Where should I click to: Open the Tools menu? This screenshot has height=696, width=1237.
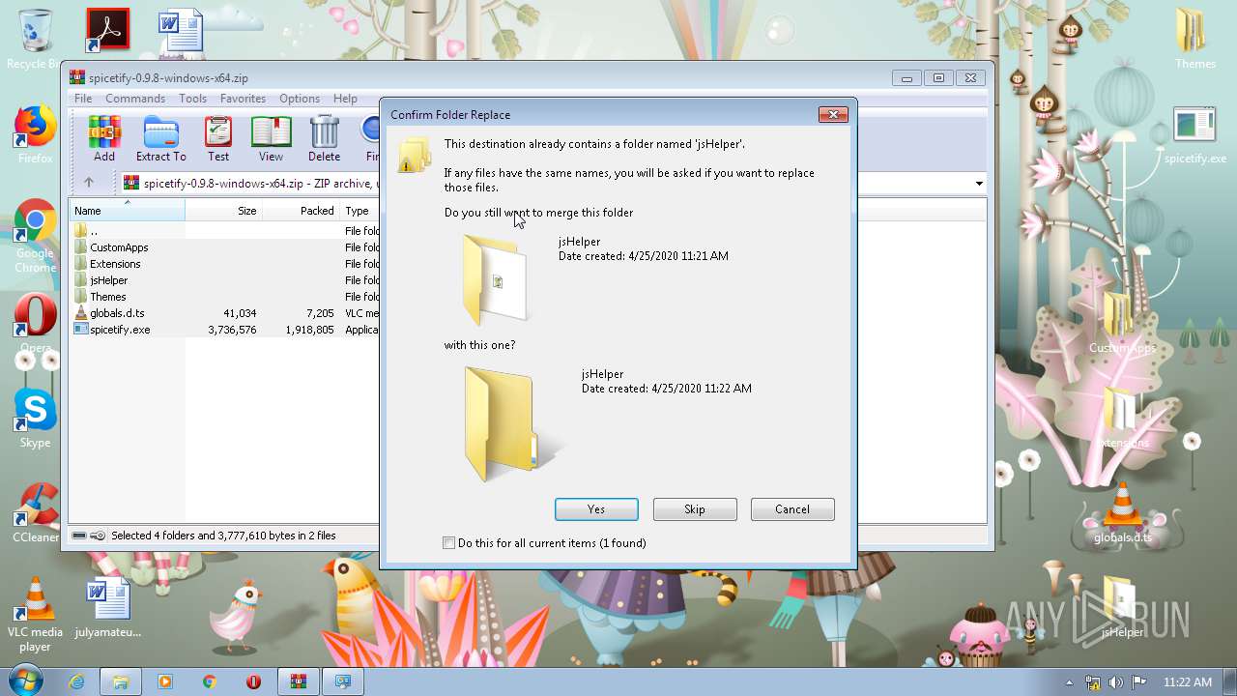tap(192, 99)
